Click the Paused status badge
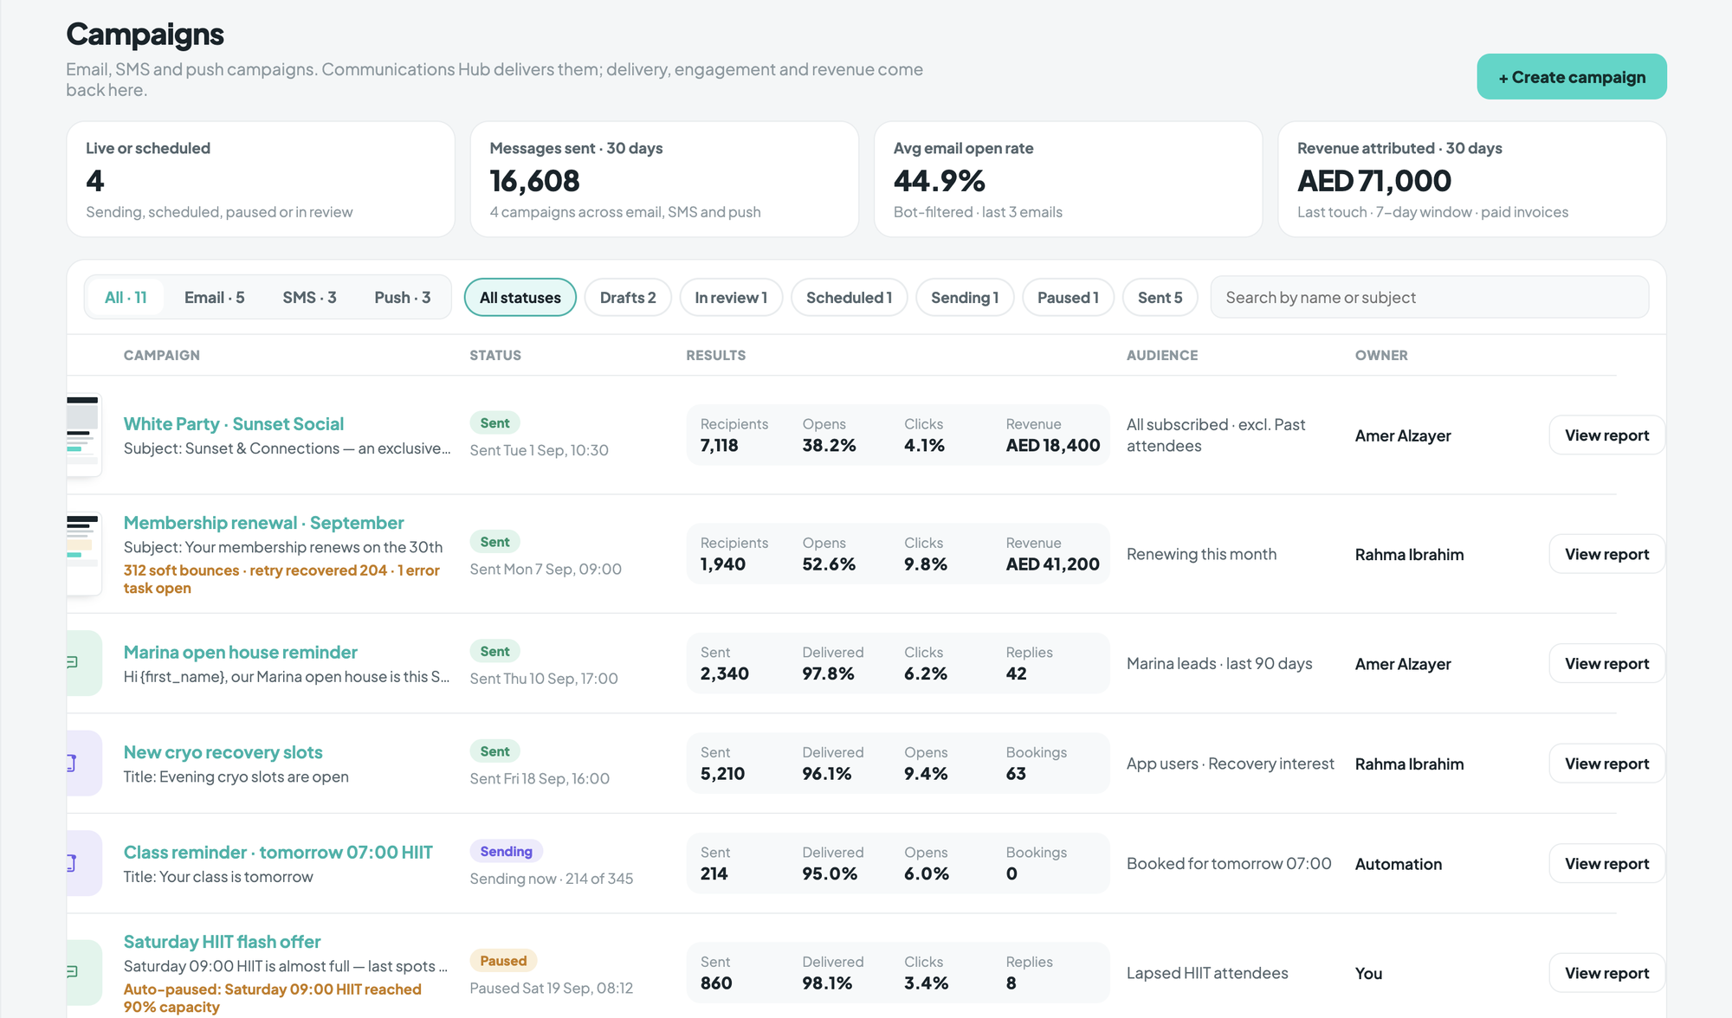Image resolution: width=1732 pixels, height=1018 pixels. 503,960
